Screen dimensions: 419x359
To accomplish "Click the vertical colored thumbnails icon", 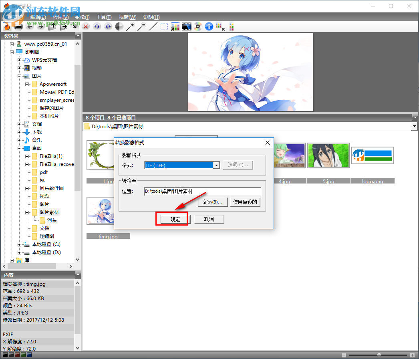I will pyautogui.click(x=232, y=26).
